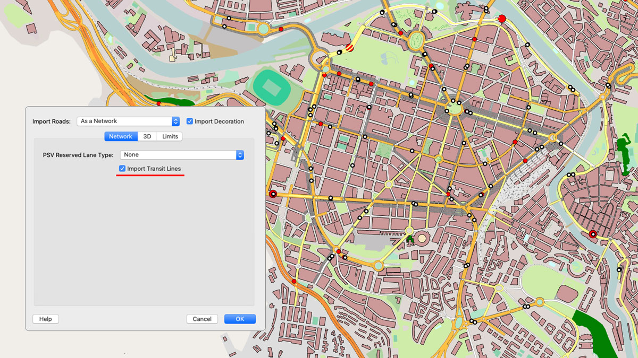This screenshot has height=358, width=638.
Task: Click the Help button
Action: [46, 319]
